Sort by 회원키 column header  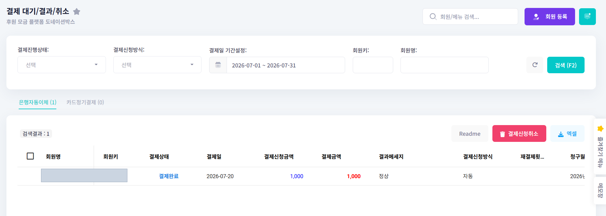111,157
